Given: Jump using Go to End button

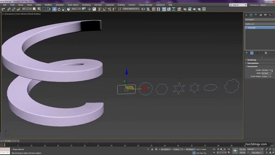Looking at the screenshot, I should (x=229, y=149).
